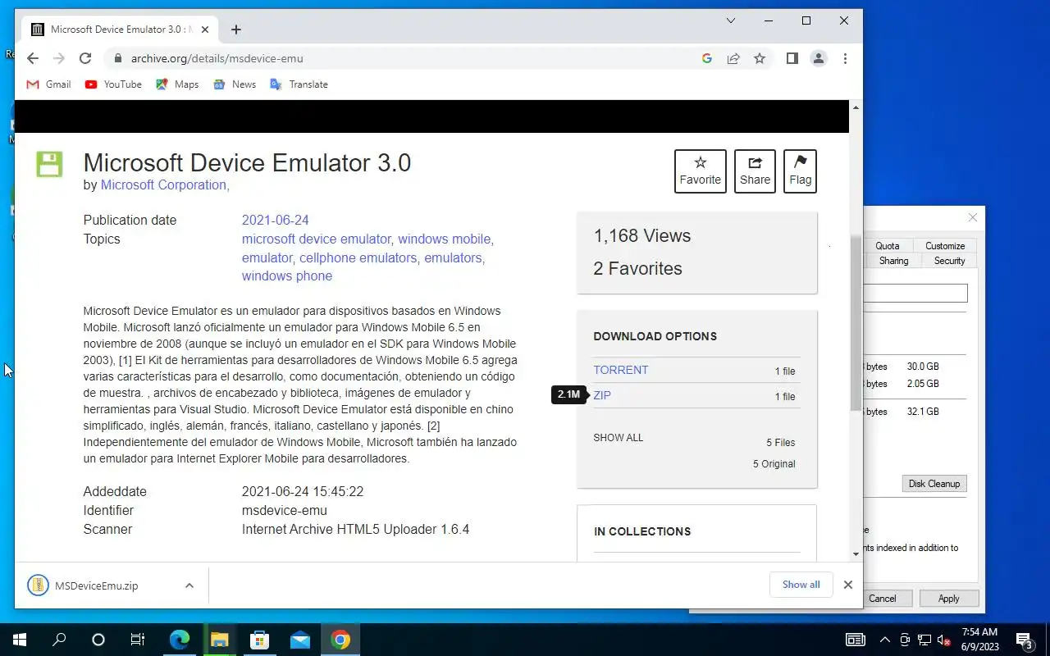The height and width of the screenshot is (656, 1050).
Task: Open the microsoft device emulator topic
Action: tap(316, 239)
